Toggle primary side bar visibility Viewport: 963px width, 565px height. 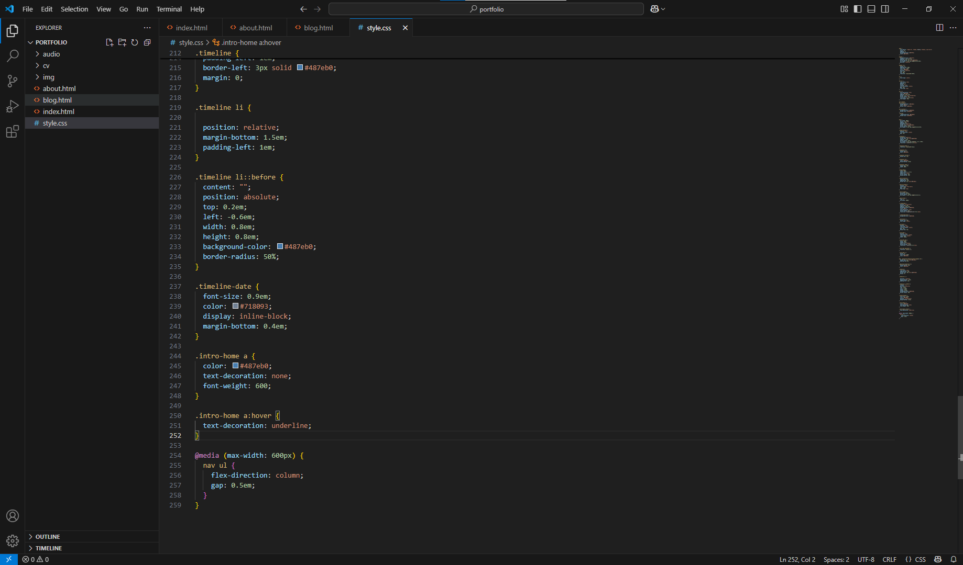pos(858,9)
